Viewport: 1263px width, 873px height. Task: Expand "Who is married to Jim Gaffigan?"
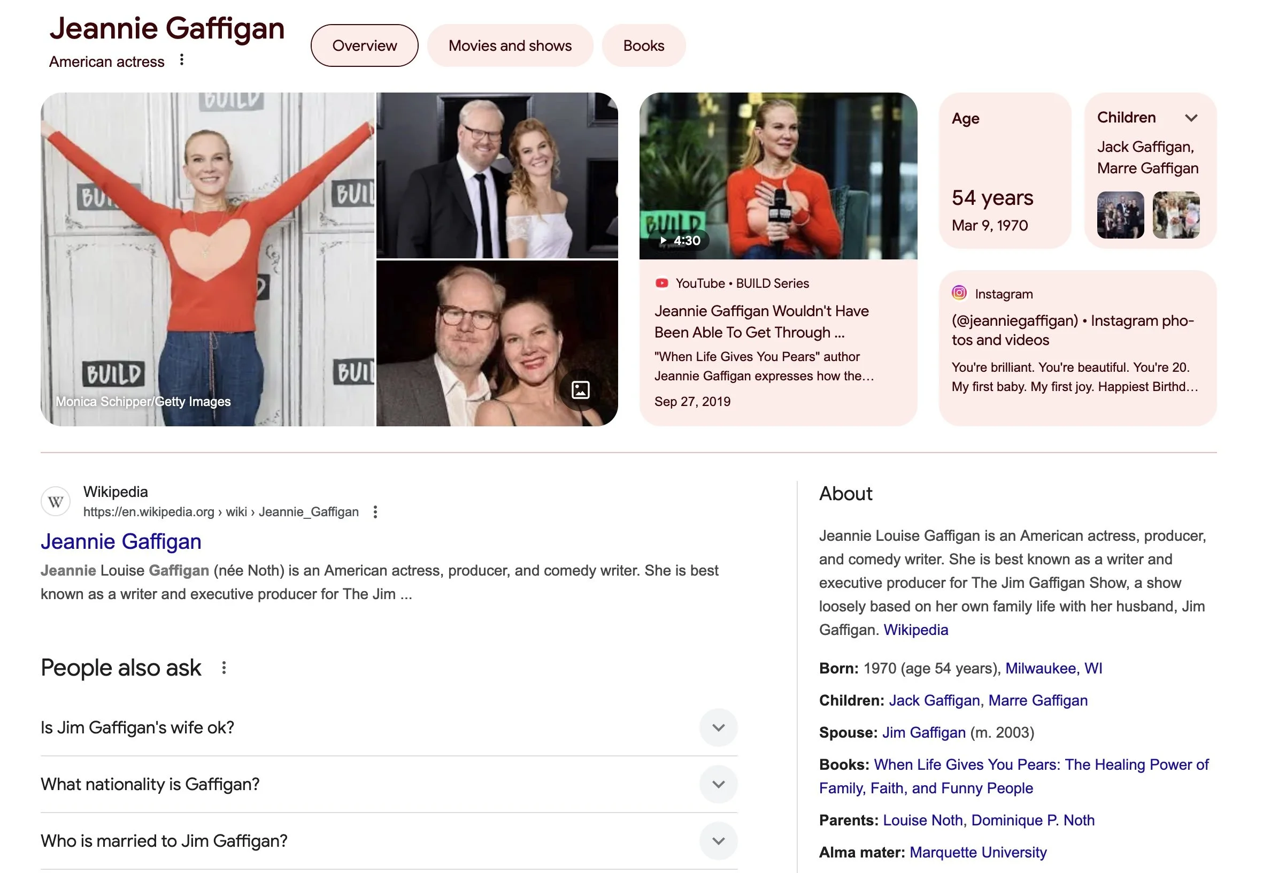(718, 841)
